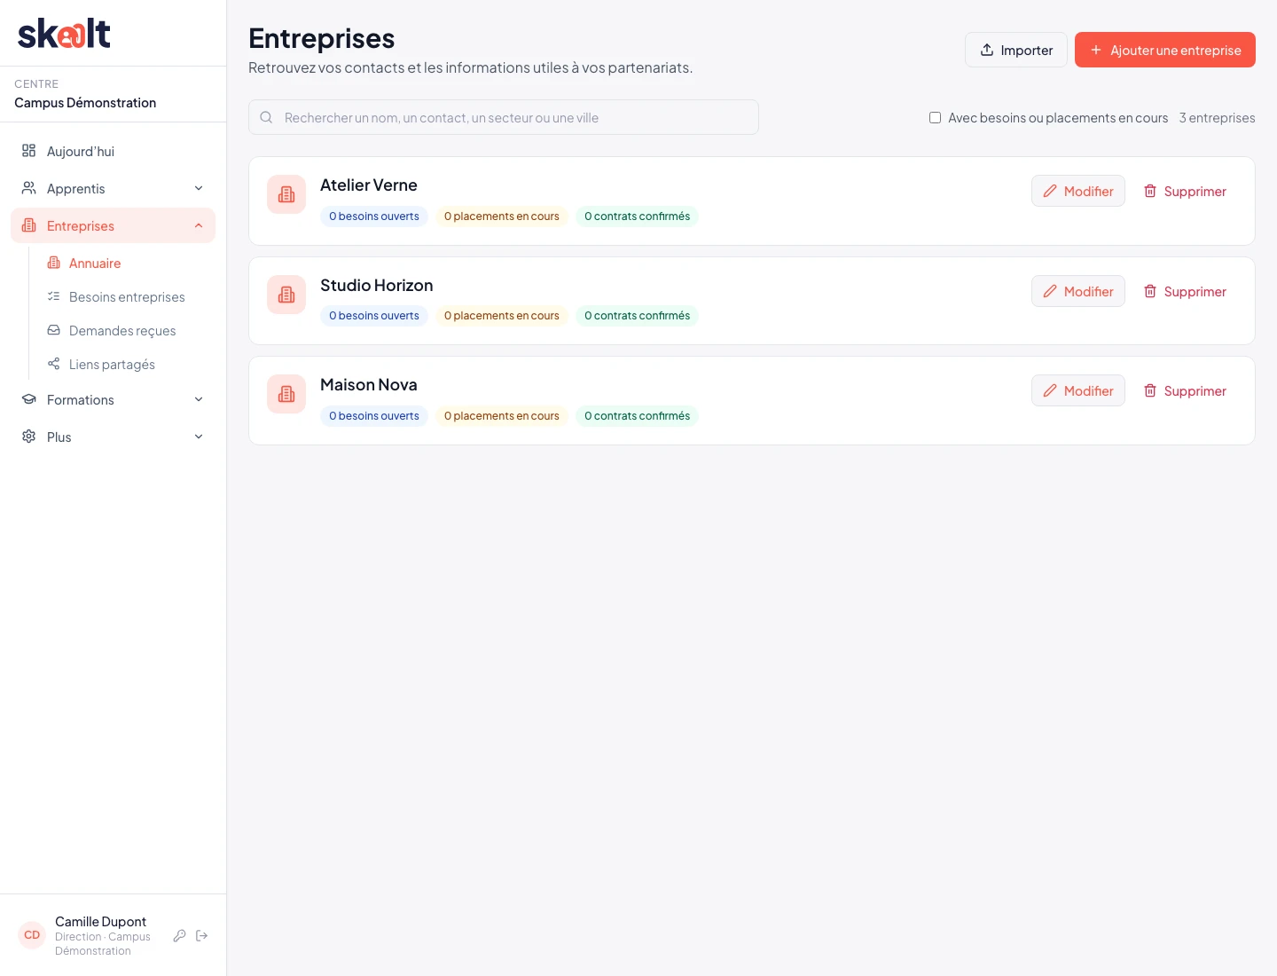
Task: Toggle 'Avec besoins ou placements en cours' checkbox
Action: pyautogui.click(x=935, y=117)
